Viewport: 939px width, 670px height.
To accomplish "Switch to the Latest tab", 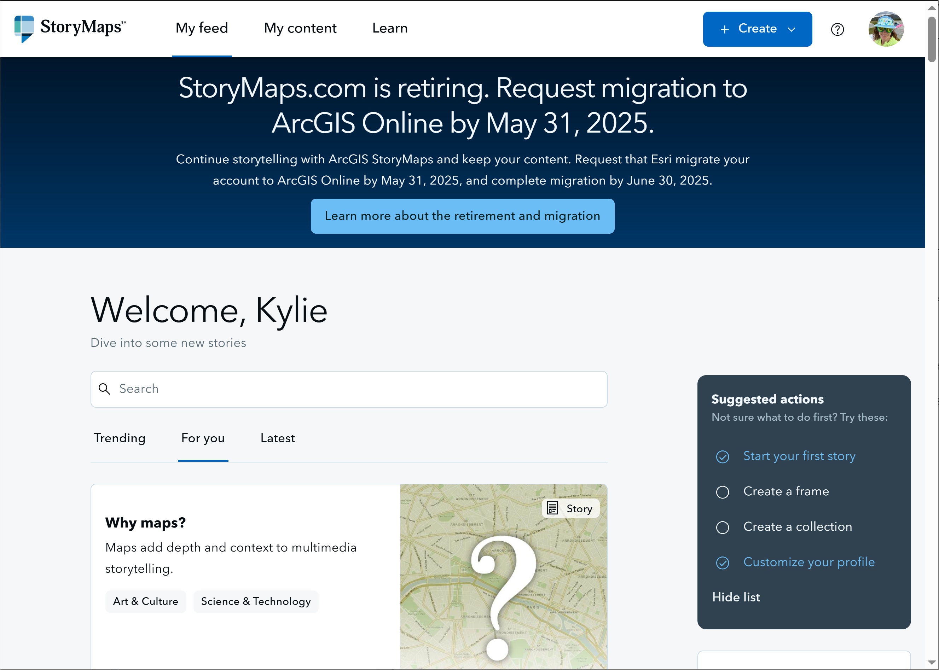I will click(278, 438).
